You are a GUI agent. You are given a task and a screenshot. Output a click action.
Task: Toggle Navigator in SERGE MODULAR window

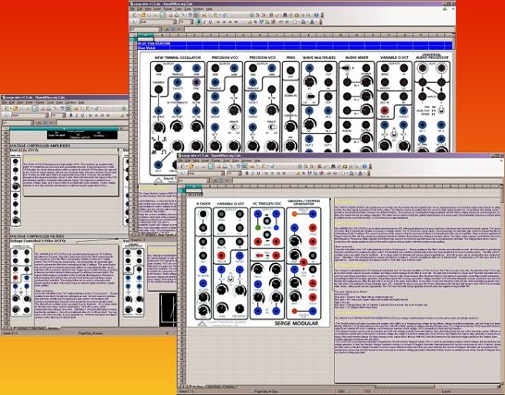click(339, 166)
